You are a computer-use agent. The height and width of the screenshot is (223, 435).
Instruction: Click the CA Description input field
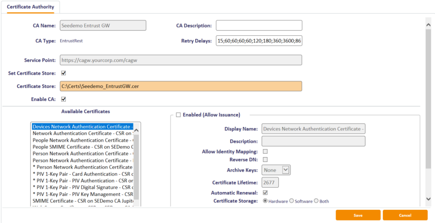click(259, 26)
